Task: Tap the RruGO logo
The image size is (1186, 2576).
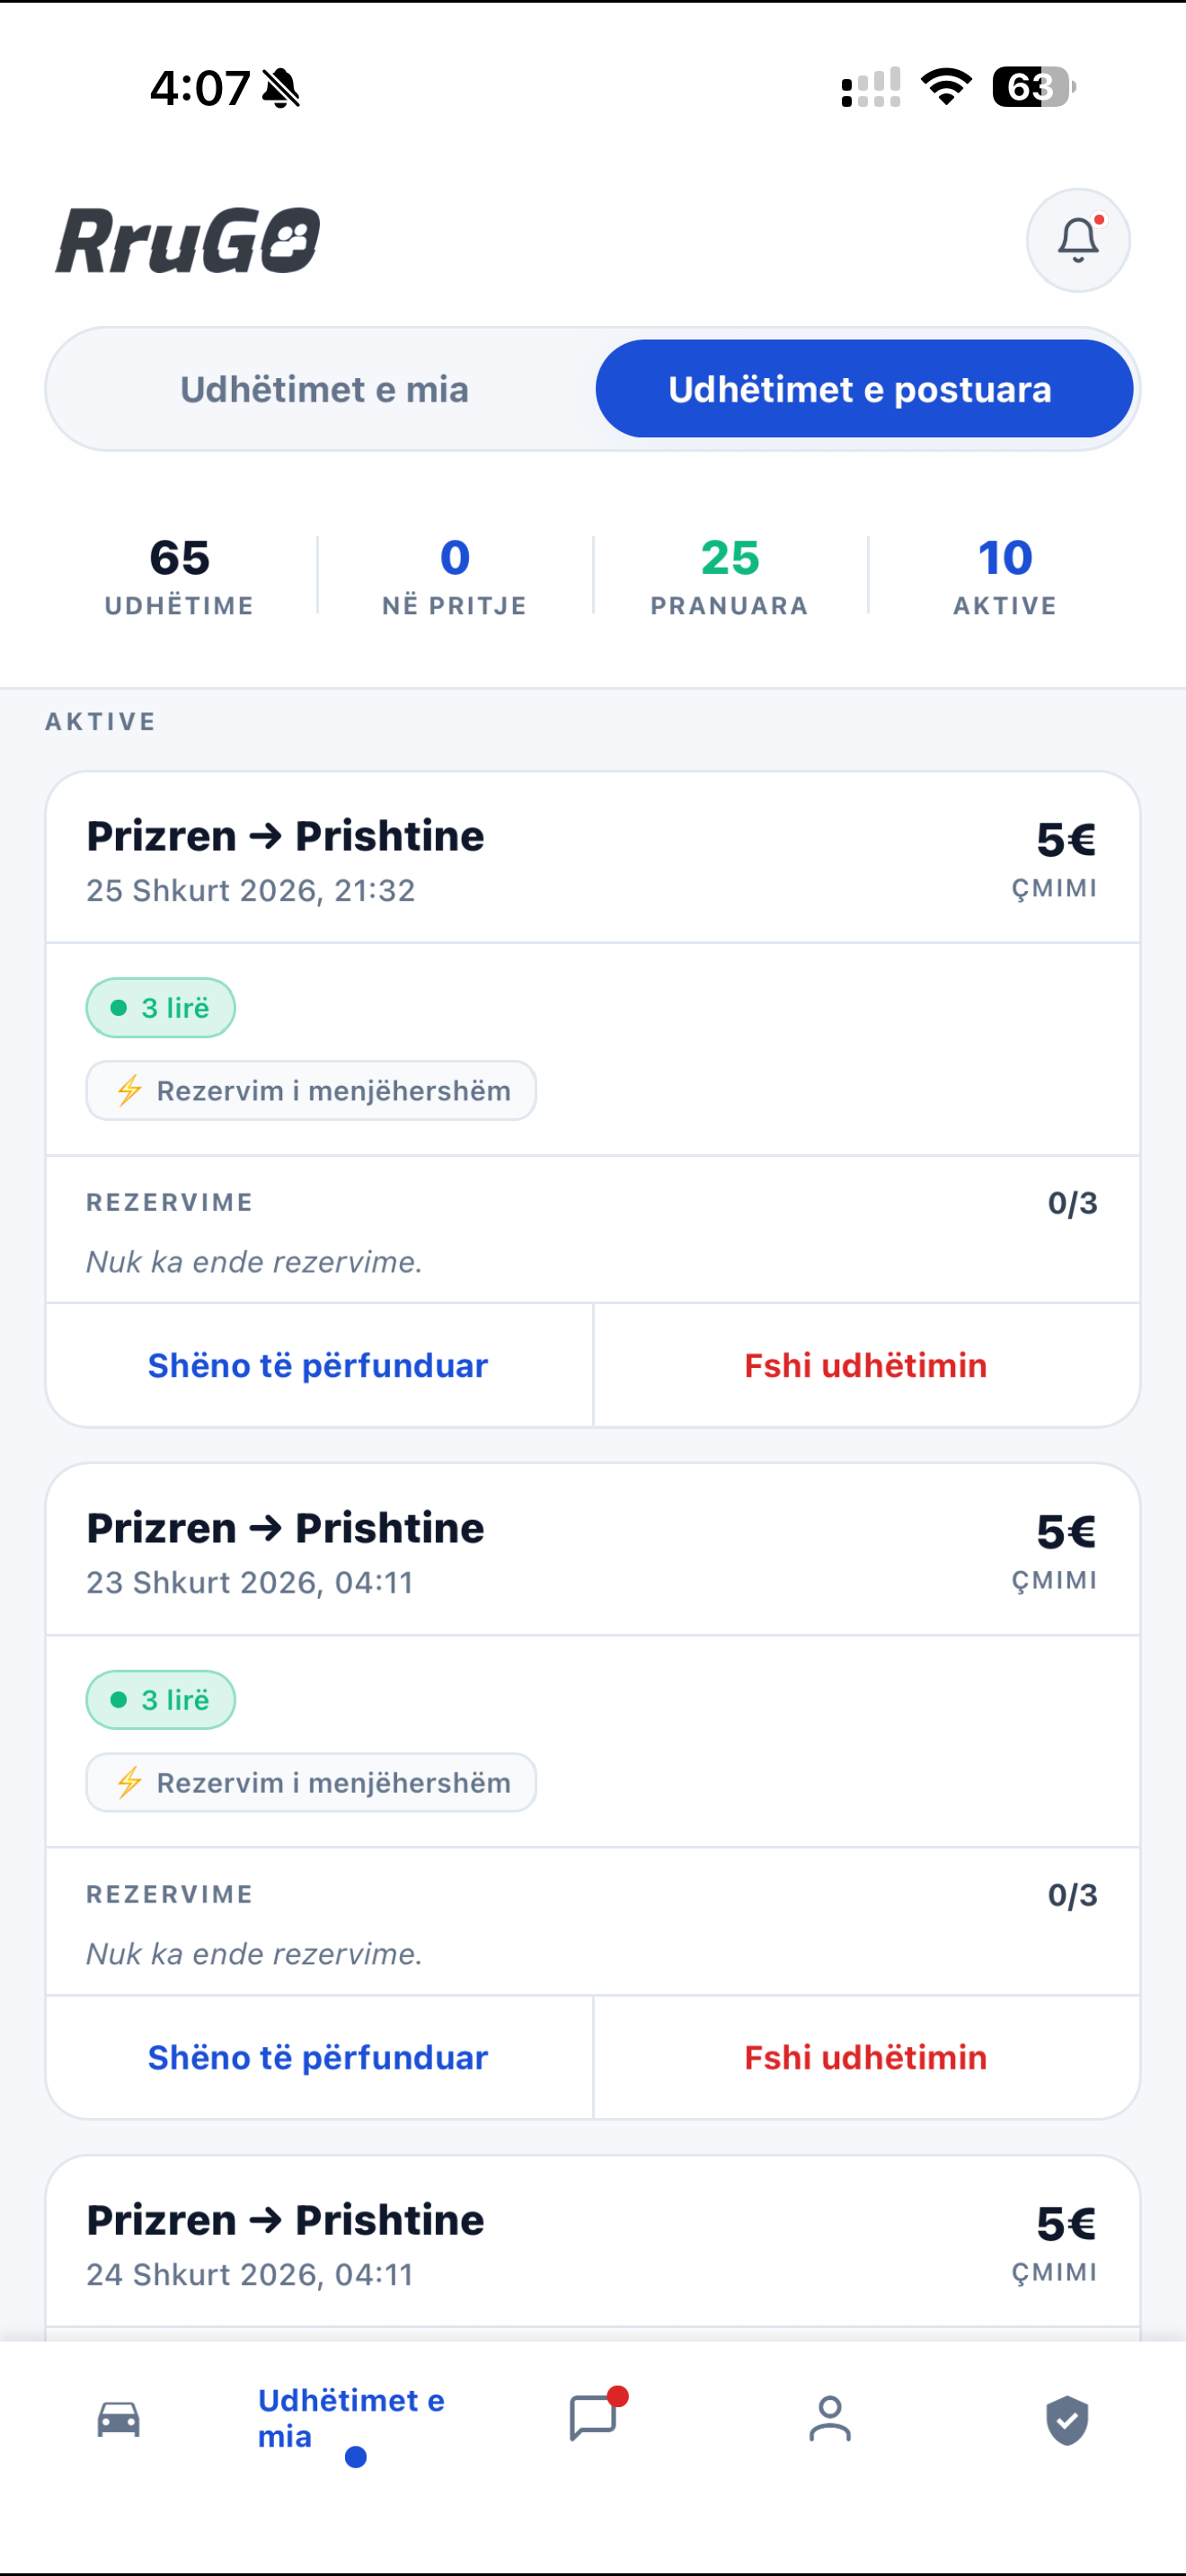Action: pyautogui.click(x=188, y=241)
